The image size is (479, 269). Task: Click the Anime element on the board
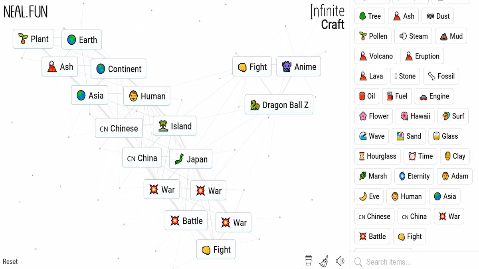click(298, 66)
